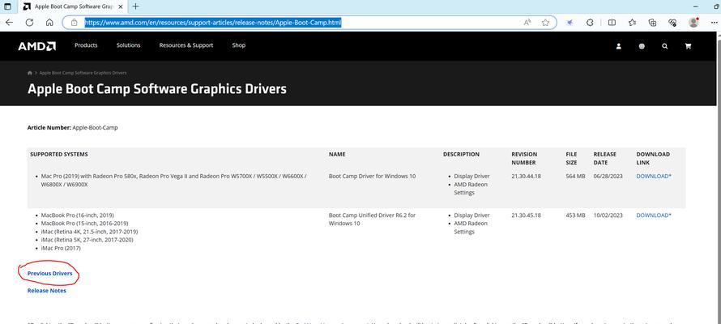
Task: Click the blue pinned extension icon in toolbar
Action: click(x=570, y=23)
